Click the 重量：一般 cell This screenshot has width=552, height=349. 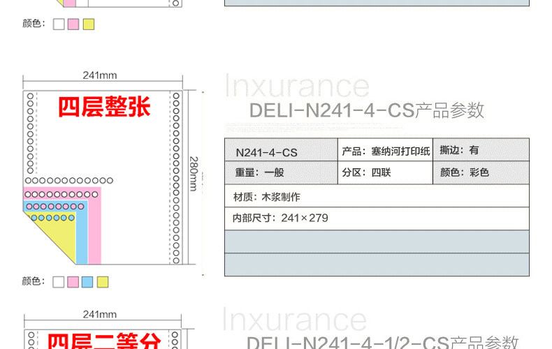(282, 172)
